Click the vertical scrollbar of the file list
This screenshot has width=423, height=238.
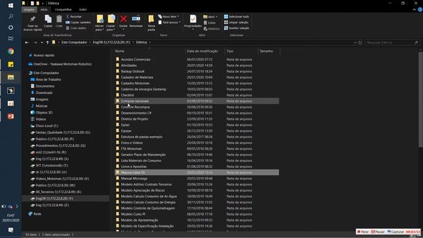tap(420, 100)
